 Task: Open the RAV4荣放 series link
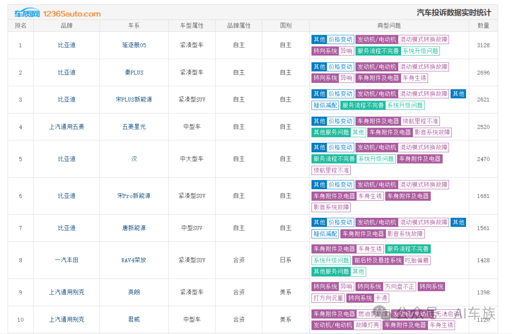click(134, 260)
